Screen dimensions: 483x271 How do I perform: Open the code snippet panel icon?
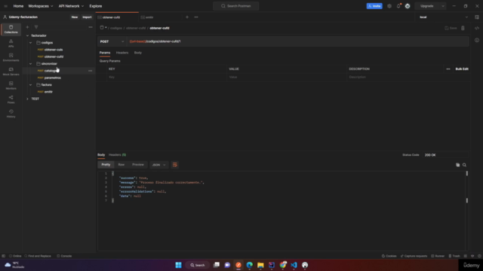click(x=477, y=28)
